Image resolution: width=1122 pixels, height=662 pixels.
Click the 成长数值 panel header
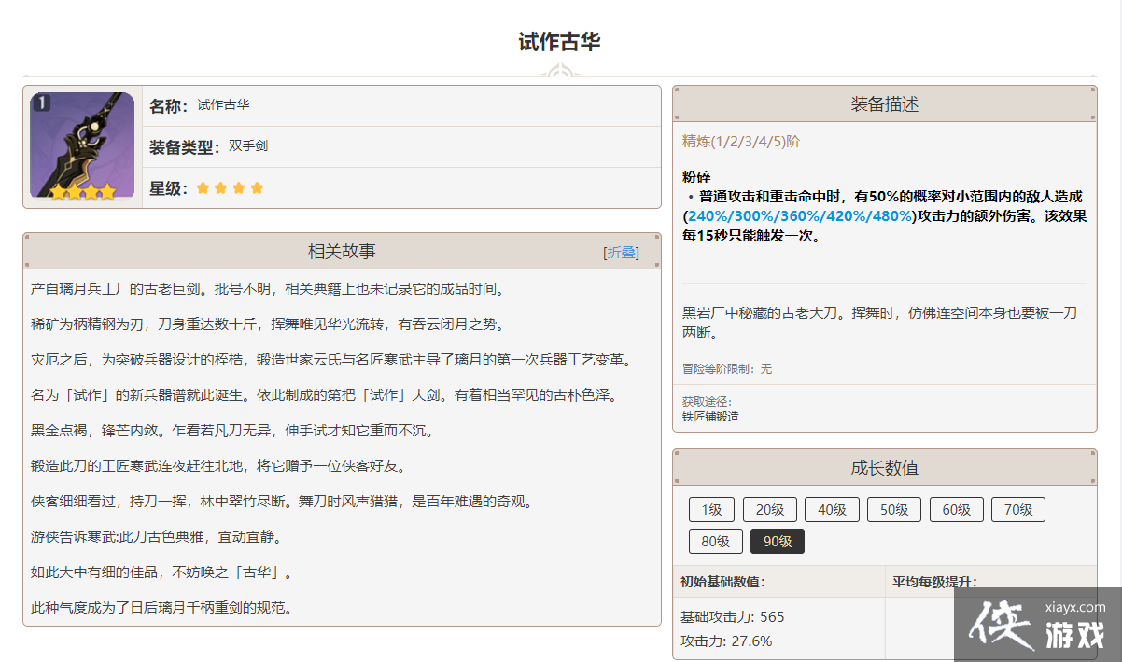(884, 468)
